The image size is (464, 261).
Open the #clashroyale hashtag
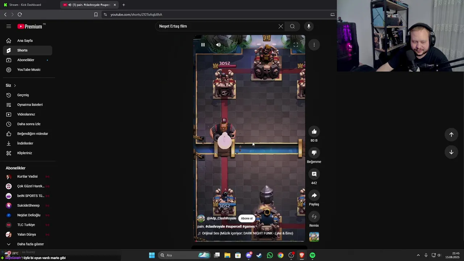[215, 227]
